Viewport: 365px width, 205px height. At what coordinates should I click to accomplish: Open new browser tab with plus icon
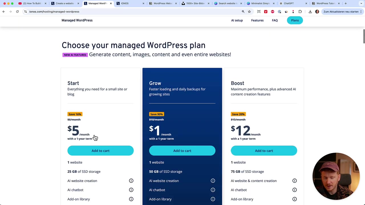click(346, 3)
